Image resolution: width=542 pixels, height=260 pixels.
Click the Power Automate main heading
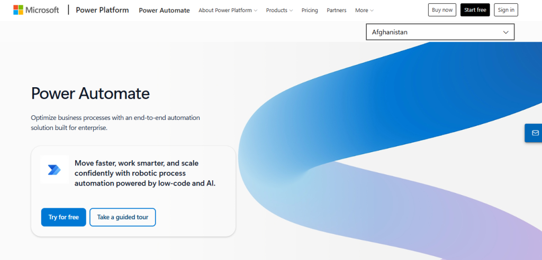point(90,93)
